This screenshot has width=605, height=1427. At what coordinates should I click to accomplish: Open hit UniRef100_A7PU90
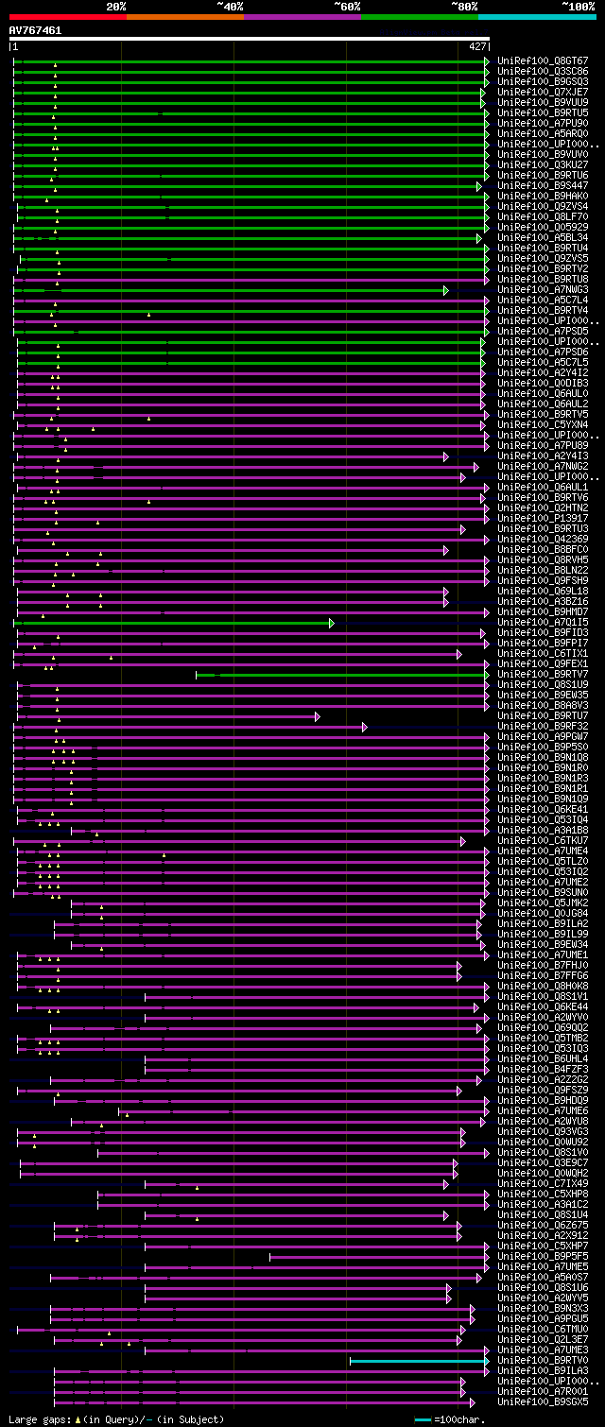(543, 123)
